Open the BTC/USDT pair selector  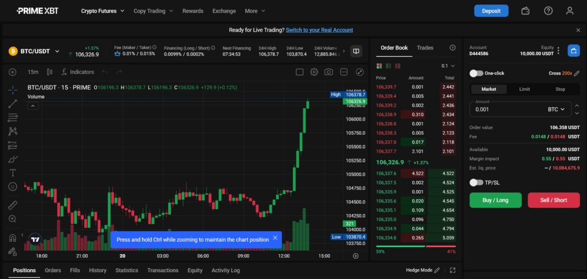(x=34, y=51)
